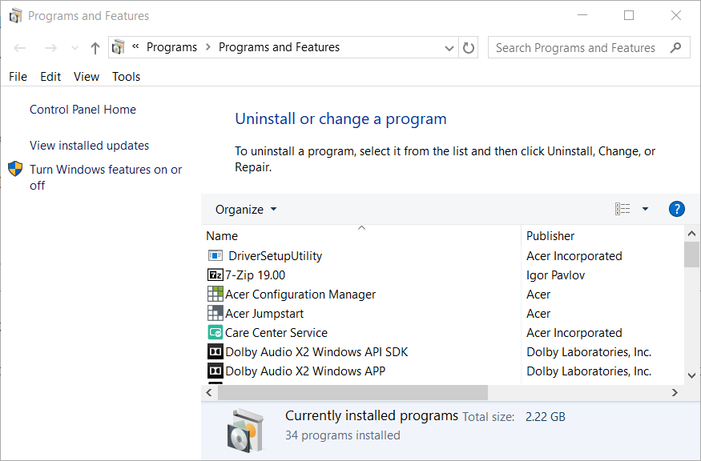Go up one level with the up arrow
The height and width of the screenshot is (461, 701).
pyautogui.click(x=95, y=48)
